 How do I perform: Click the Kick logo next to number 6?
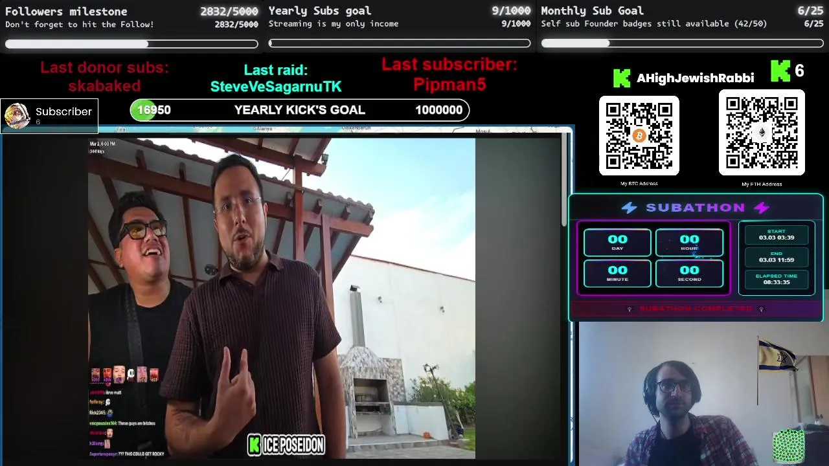coord(780,71)
